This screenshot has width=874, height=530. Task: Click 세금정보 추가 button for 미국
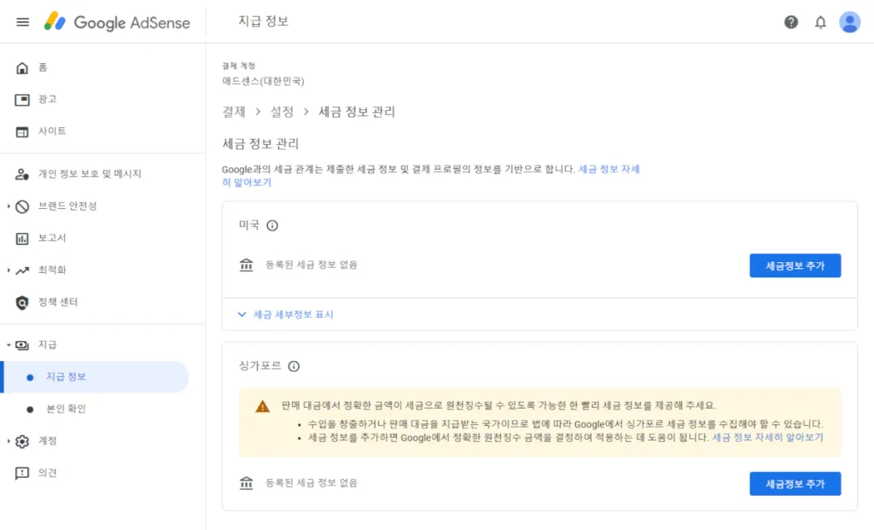tap(795, 265)
